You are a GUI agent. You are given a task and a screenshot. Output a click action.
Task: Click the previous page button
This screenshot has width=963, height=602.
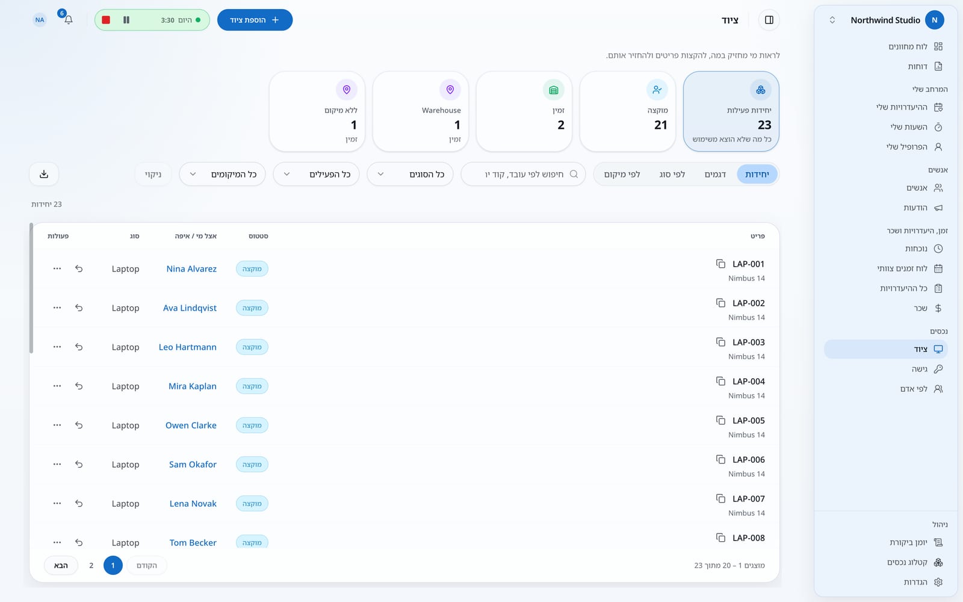point(147,565)
